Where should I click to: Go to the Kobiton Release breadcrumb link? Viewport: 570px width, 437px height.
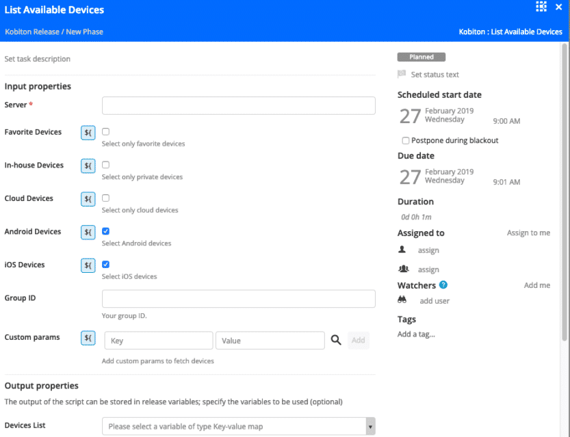coord(31,32)
